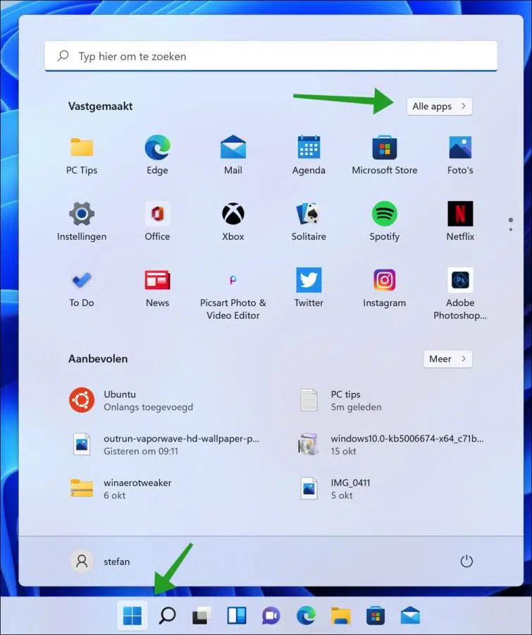Open Widgets from the taskbar

(x=237, y=615)
